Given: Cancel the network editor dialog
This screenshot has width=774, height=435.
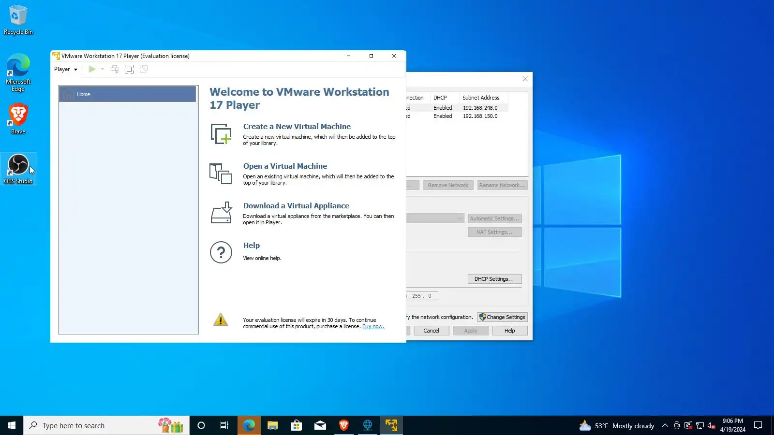Looking at the screenshot, I should point(431,331).
